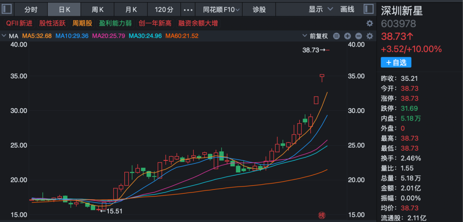The width and height of the screenshot is (463, 222).
Task: Open gear settings beside 前复权 controls
Action: (x=370, y=36)
